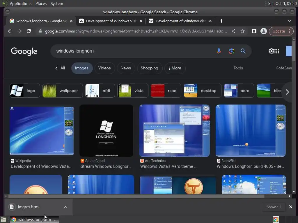Switch to Videos results

pyautogui.click(x=104, y=68)
